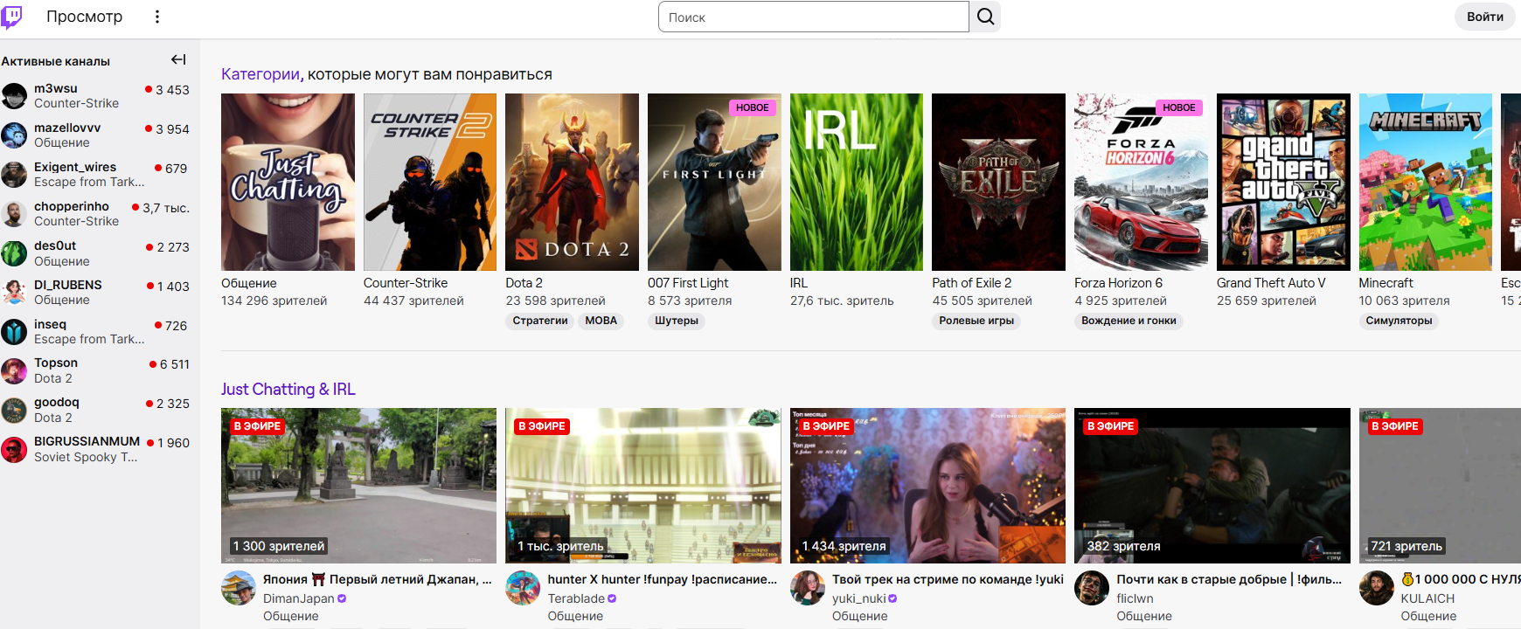Open stream title 'Твой трек на стриме'
Viewport: 1521px width, 629px height.
948,579
